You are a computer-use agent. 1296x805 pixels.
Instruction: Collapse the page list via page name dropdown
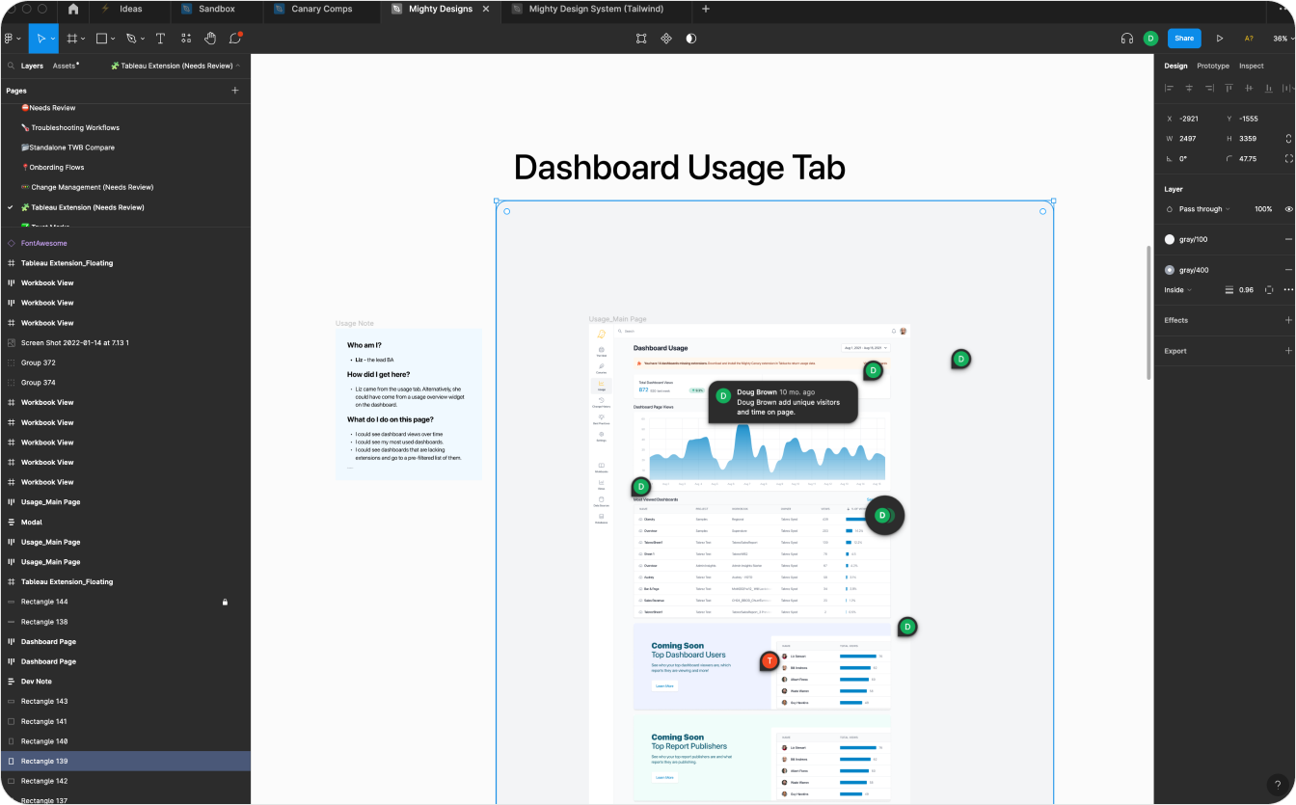tap(176, 66)
